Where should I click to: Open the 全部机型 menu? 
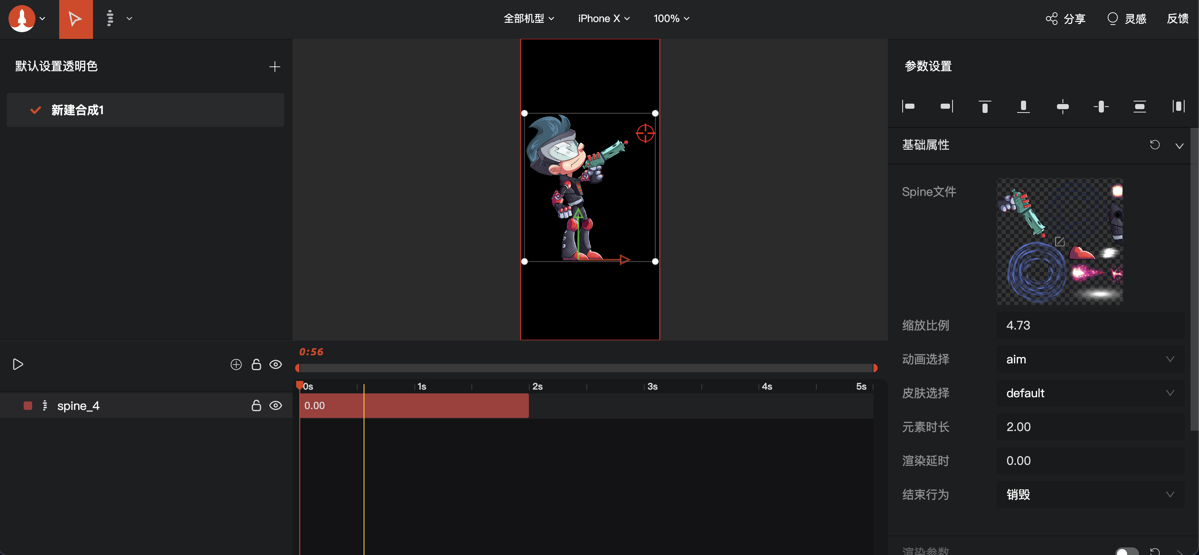[x=528, y=19]
